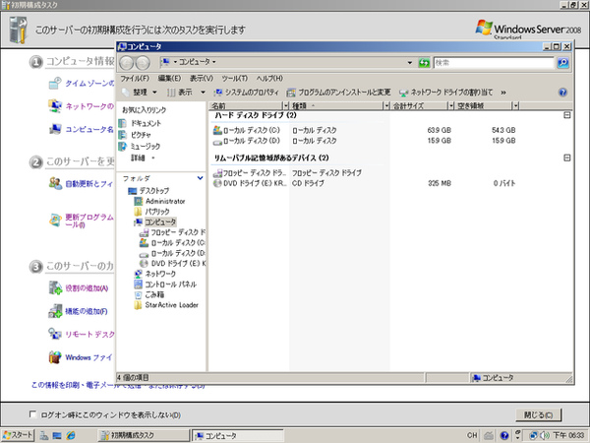Image resolution: width=590 pixels, height=443 pixels.
Task: Select Administrator folder in tree
Action: point(160,201)
